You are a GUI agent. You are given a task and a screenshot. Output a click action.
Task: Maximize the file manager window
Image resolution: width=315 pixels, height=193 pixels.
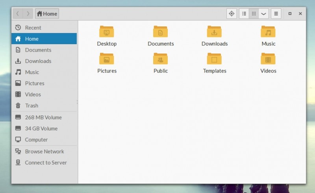point(290,14)
